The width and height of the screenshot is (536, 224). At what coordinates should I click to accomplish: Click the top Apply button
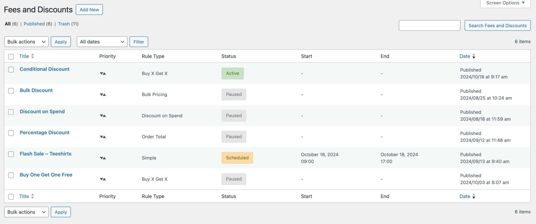click(x=61, y=42)
